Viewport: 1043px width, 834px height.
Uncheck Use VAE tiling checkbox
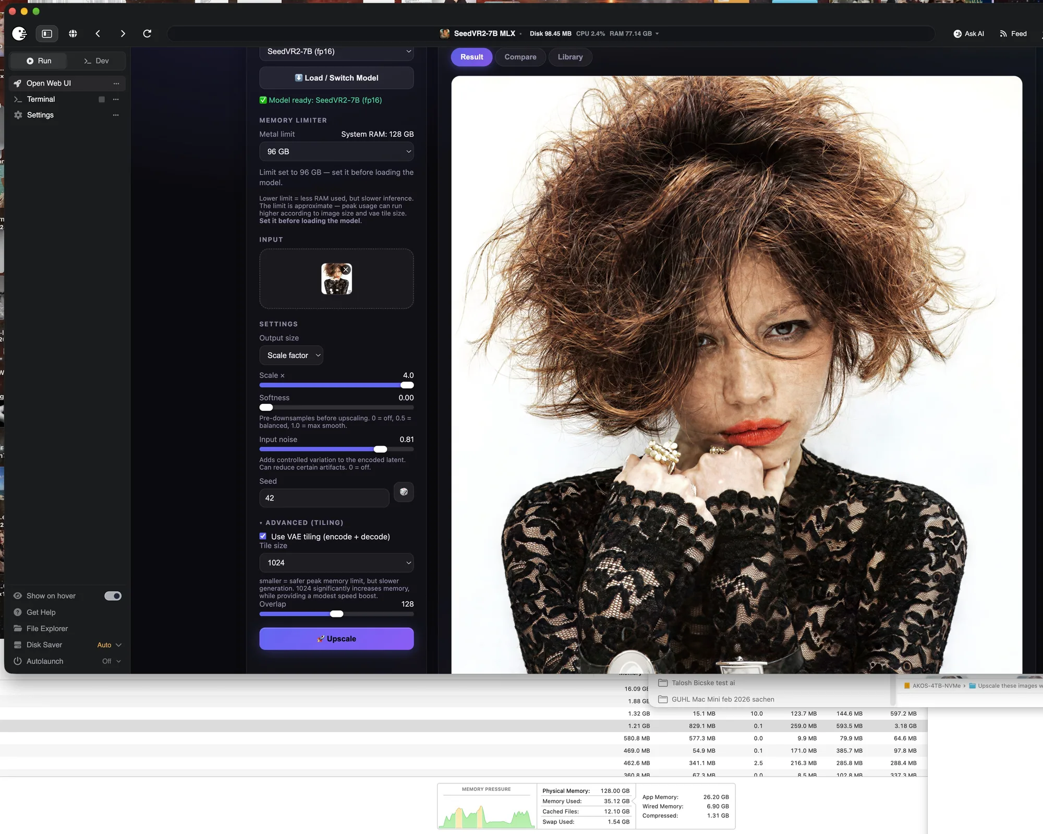(x=263, y=536)
